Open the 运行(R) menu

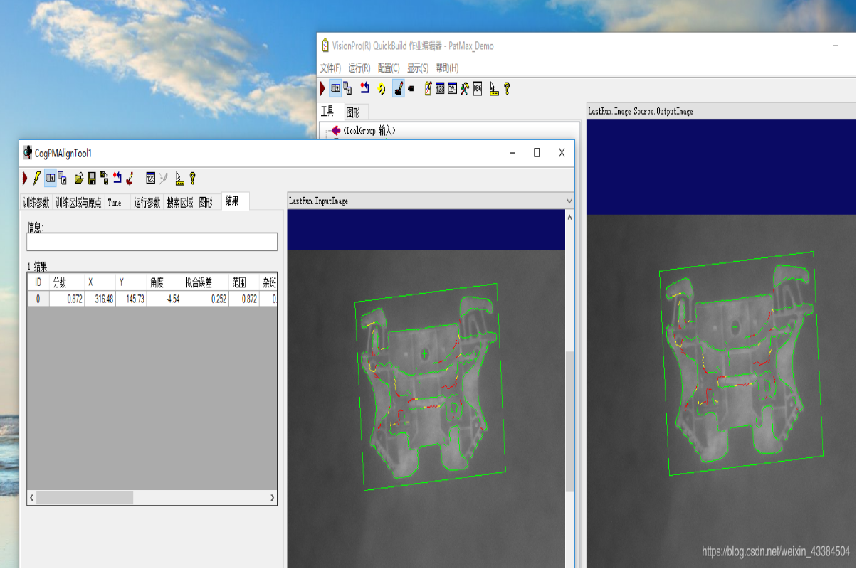pyautogui.click(x=359, y=68)
